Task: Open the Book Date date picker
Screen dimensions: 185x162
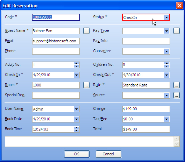Action: (76, 119)
